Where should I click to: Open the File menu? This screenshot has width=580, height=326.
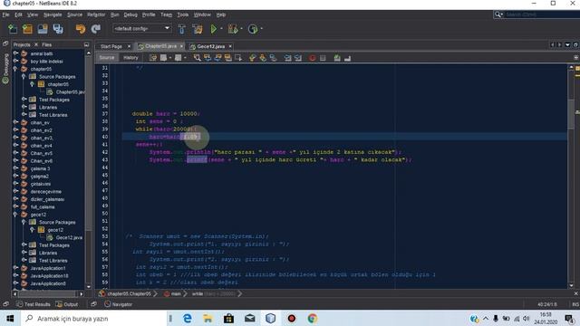5,14
